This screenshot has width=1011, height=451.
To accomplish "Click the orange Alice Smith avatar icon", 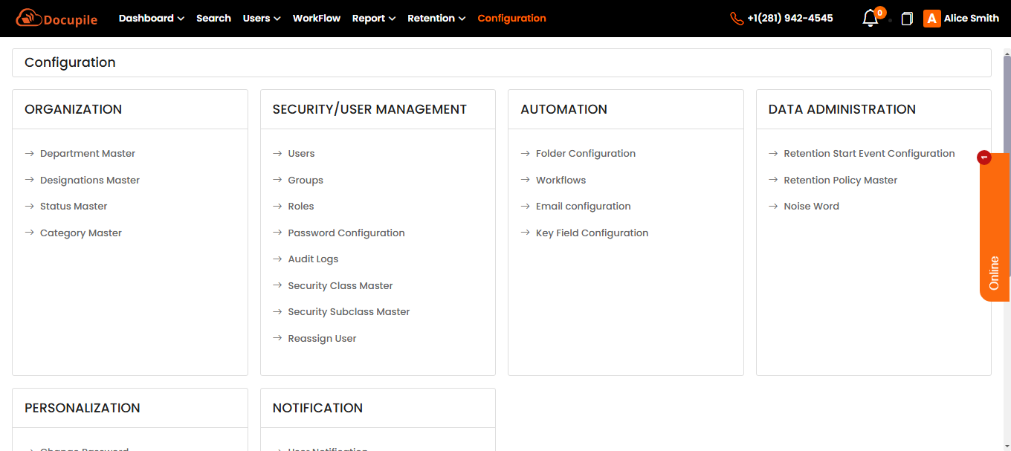I will [931, 19].
